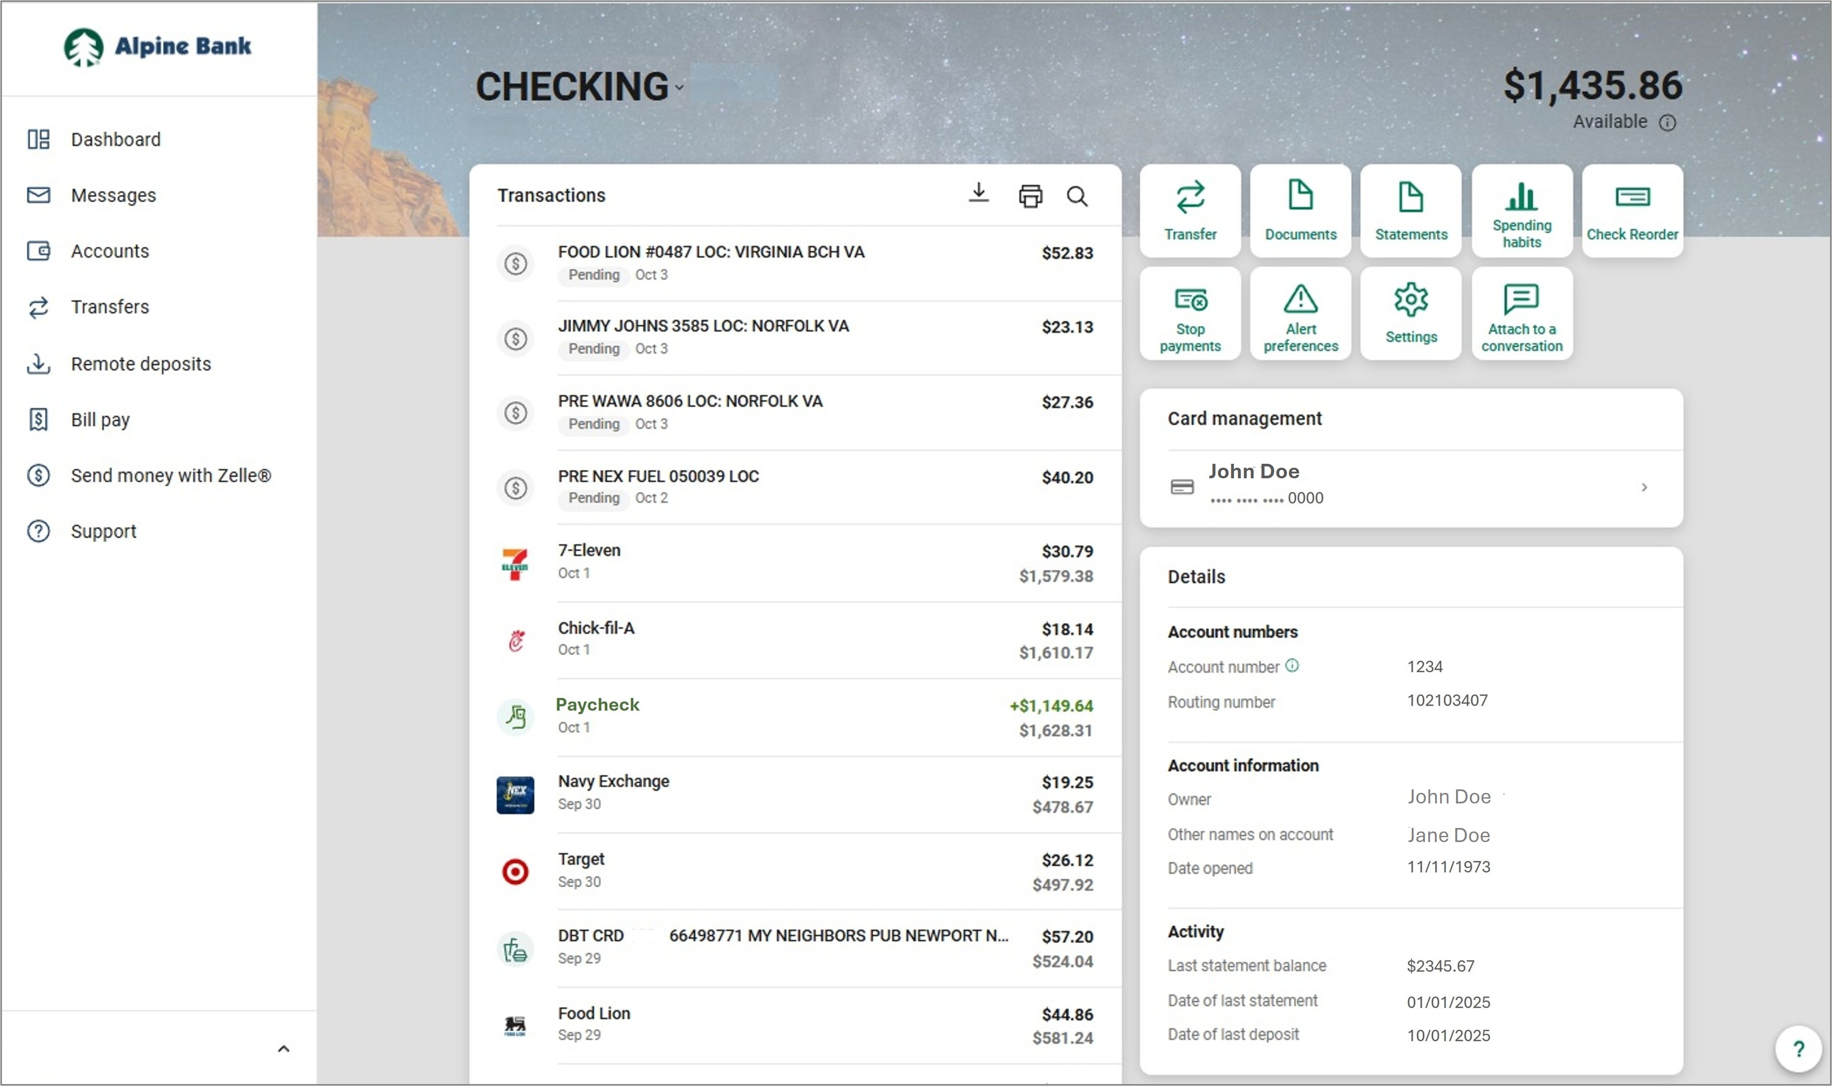
Task: Select Attach to a conversation
Action: point(1521,313)
